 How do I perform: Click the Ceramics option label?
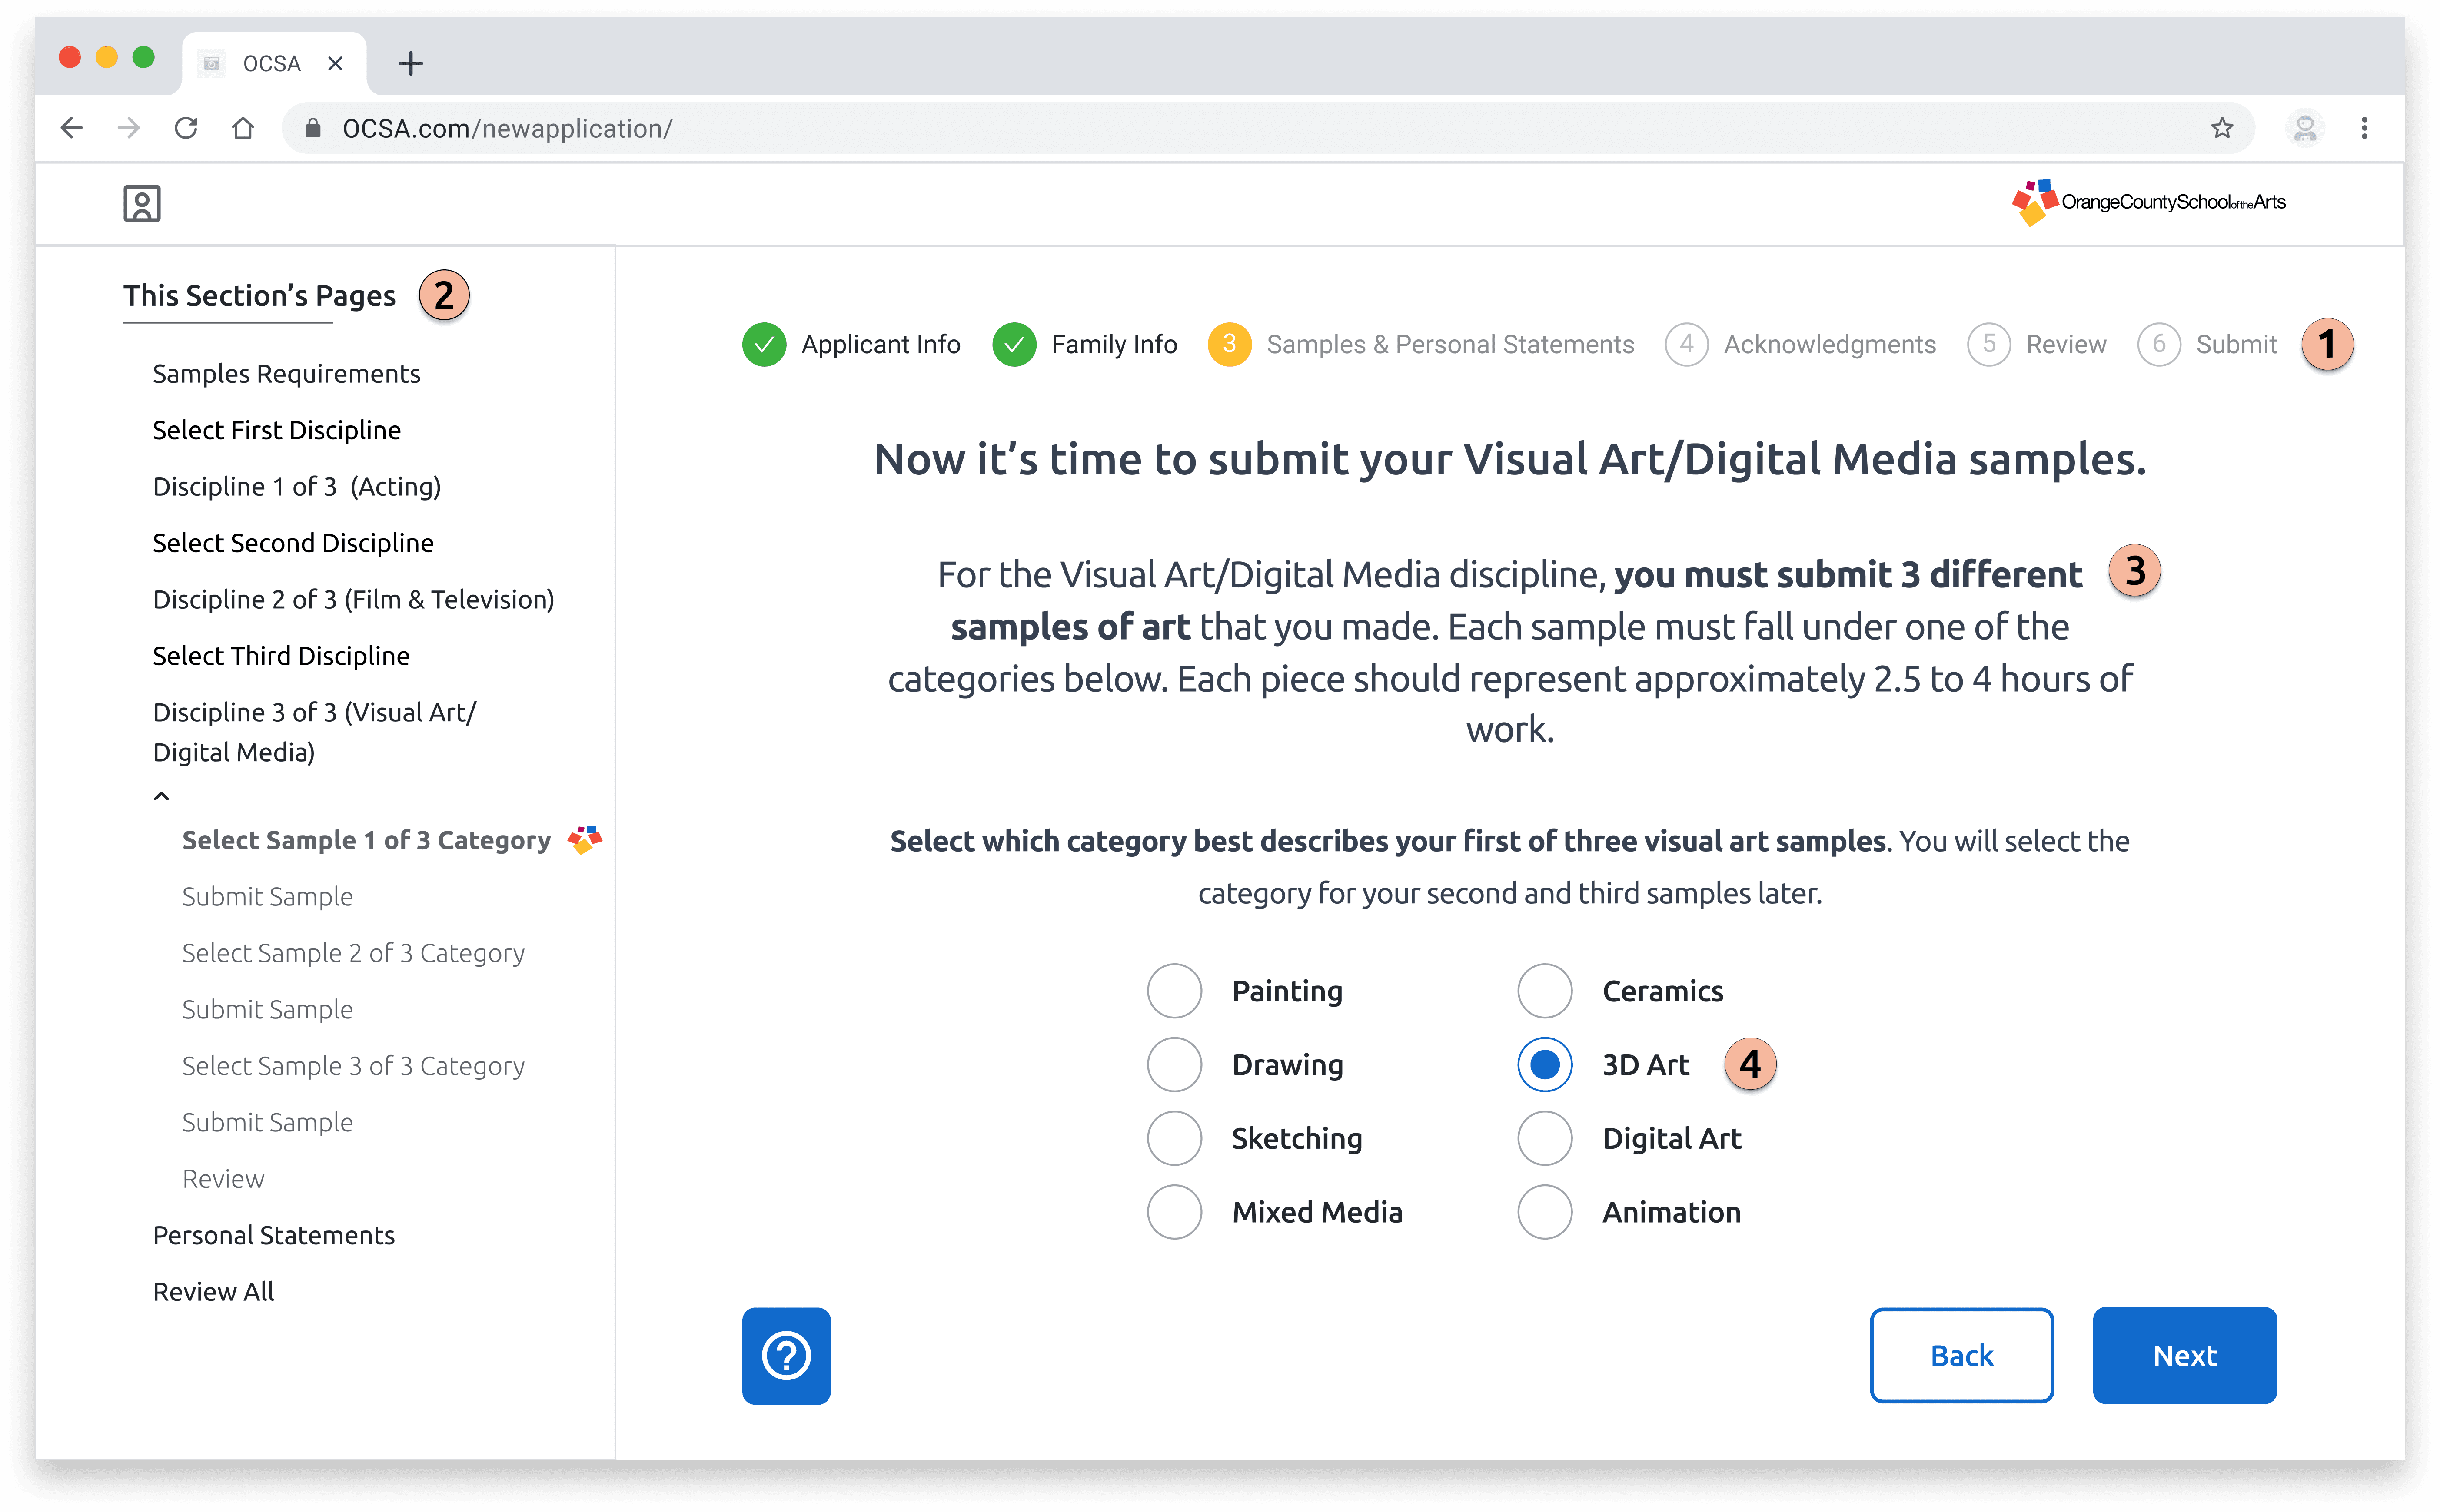coord(1663,991)
